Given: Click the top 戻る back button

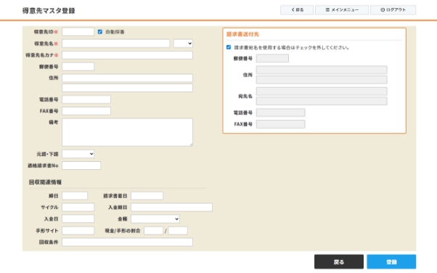Looking at the screenshot, I should click(297, 9).
